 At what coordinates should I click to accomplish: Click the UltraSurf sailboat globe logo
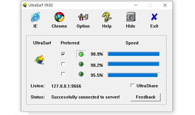tap(39, 59)
